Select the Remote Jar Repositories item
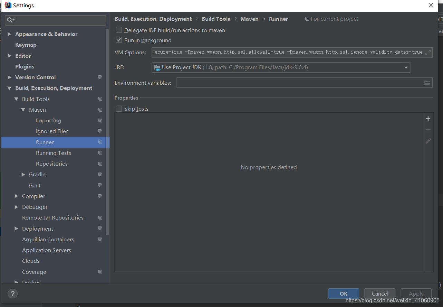443x307 pixels. coord(53,218)
